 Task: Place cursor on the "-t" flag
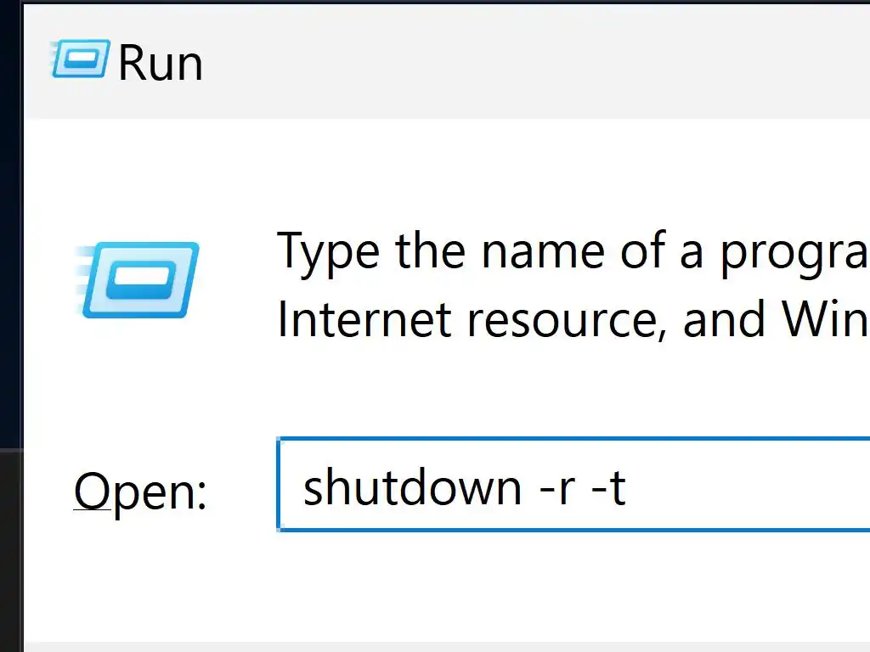coord(609,486)
